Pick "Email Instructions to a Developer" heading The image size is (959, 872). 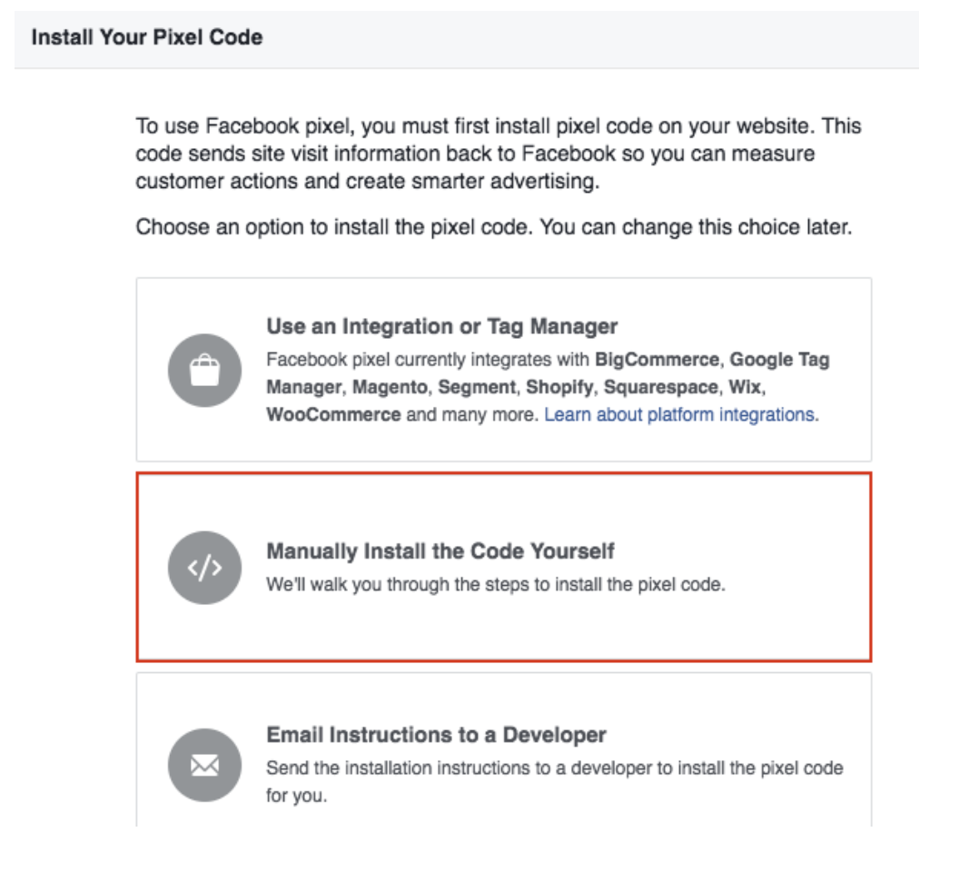coord(436,734)
